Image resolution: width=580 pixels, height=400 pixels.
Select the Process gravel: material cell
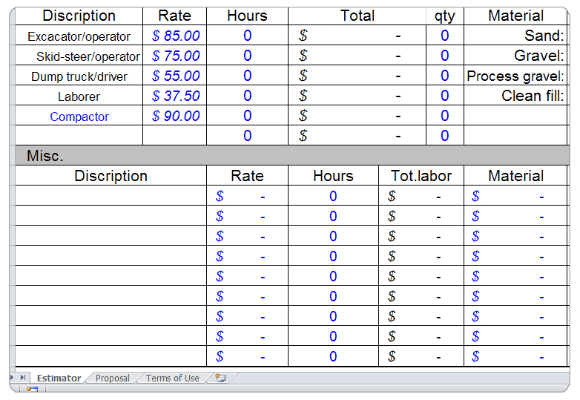click(x=515, y=76)
